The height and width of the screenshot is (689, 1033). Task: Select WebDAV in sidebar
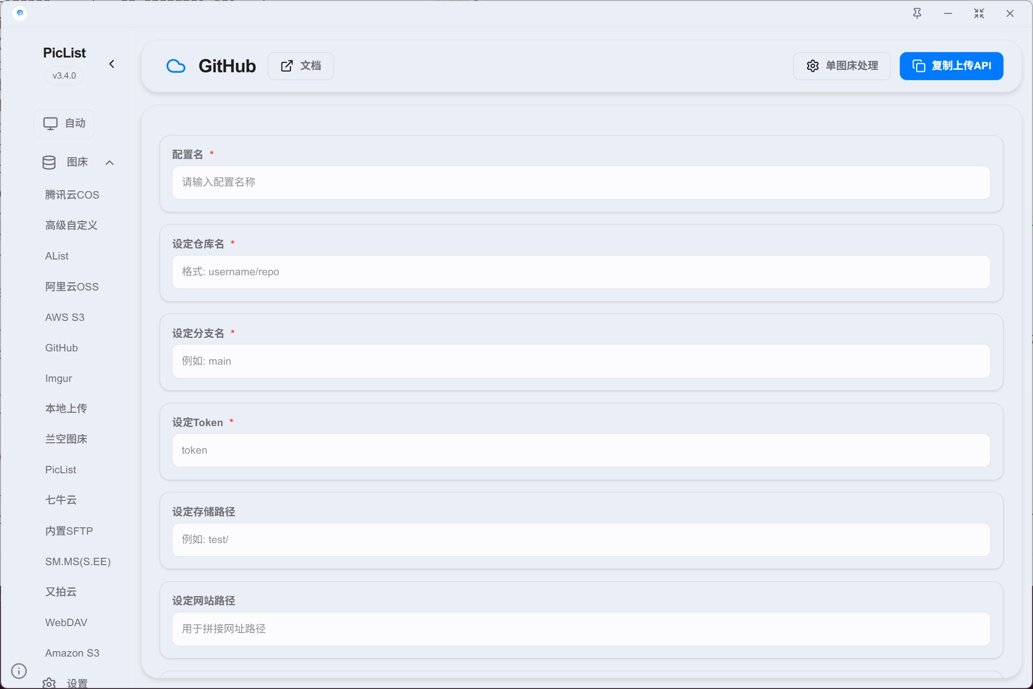point(66,623)
